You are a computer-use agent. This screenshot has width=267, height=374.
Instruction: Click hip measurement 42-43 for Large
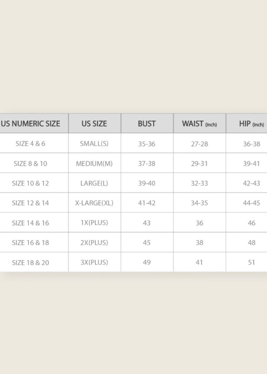pos(251,183)
